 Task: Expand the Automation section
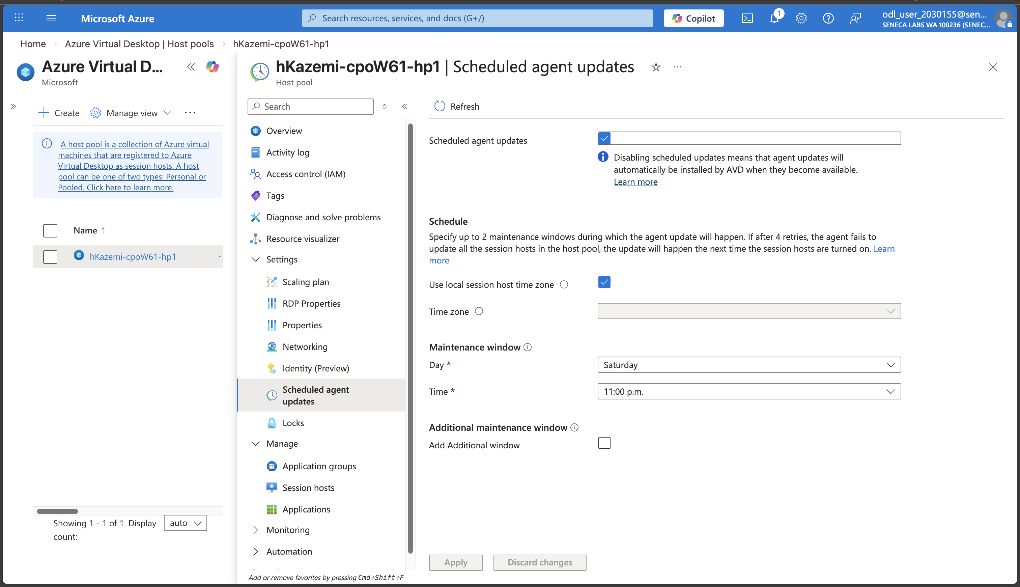[255, 552]
